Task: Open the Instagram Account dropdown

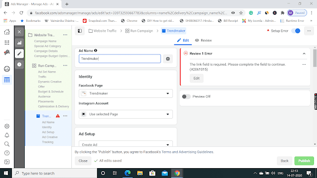Action: click(125, 114)
